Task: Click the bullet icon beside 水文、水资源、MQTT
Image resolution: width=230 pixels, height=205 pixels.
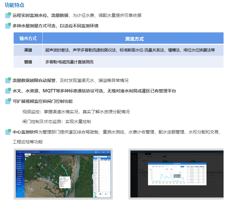Action: pyautogui.click(x=8, y=91)
